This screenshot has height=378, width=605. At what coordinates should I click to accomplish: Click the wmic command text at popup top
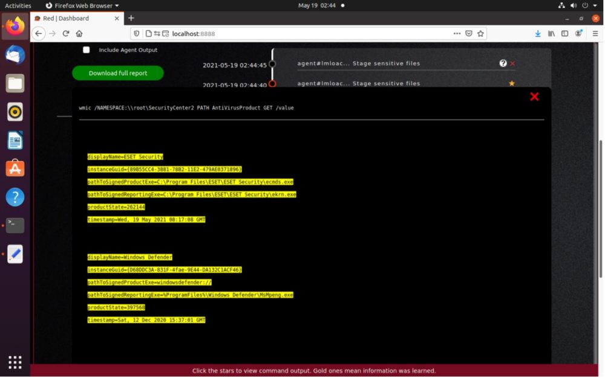[186, 107]
